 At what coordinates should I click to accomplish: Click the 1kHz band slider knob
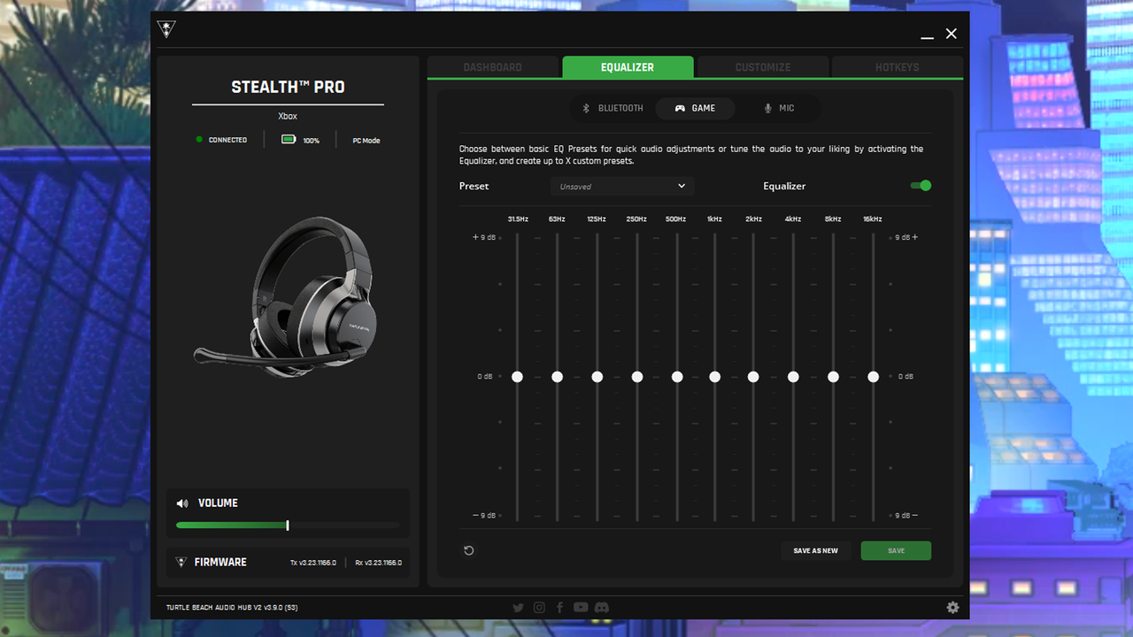click(x=714, y=377)
